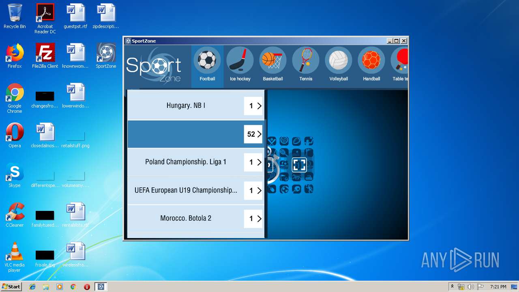
Task: Click 'Morocco. Botola 2' league text
Action: tap(186, 218)
